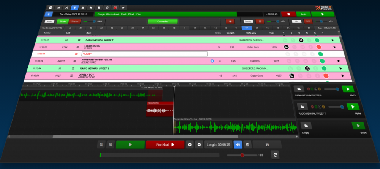The width and height of the screenshot is (380, 169).
Task: Toggle the blue speaker button
Action: point(238,145)
